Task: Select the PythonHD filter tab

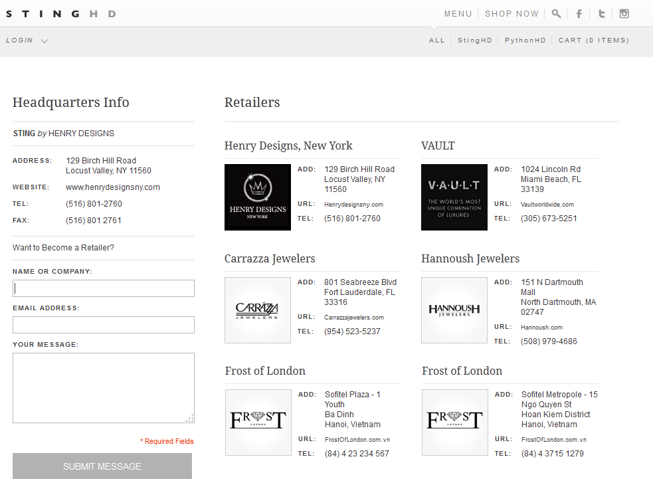Action: click(x=525, y=41)
